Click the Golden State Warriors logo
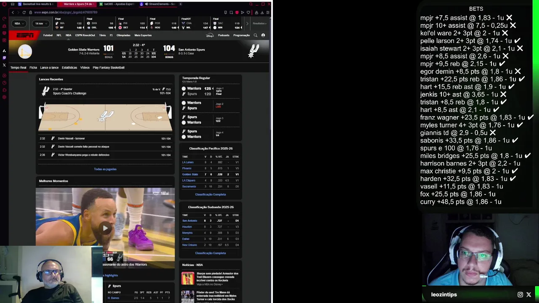The width and height of the screenshot is (539, 303). coord(25,51)
